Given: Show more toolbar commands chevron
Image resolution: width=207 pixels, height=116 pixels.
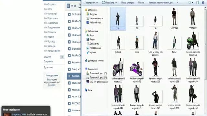Looking at the screenshot, I should click(178, 3).
